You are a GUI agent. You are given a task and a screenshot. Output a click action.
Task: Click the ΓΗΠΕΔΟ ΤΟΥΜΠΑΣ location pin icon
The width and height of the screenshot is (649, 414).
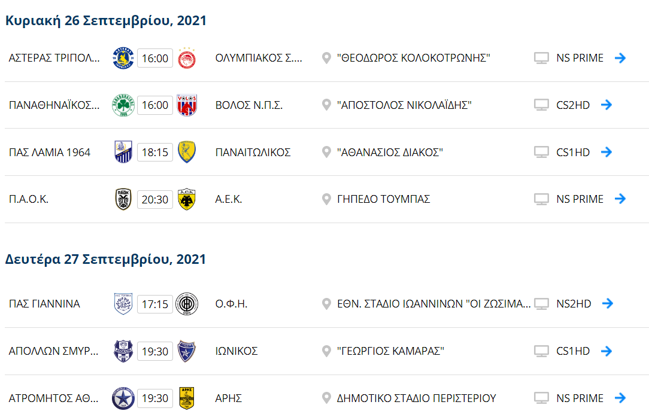pos(326,199)
